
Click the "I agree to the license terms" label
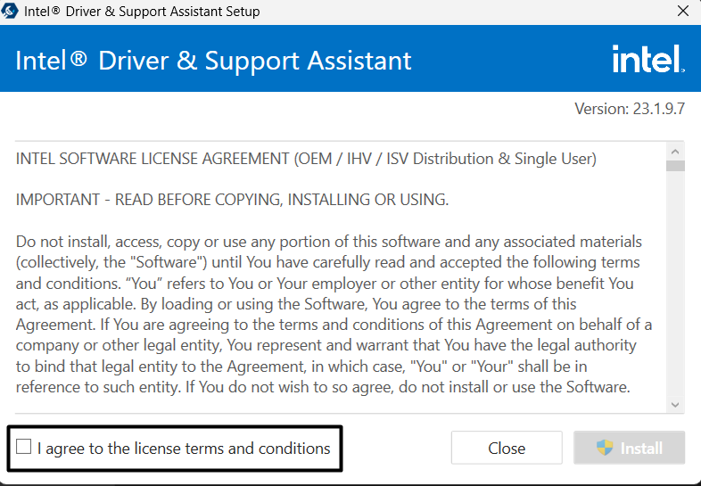point(184,449)
